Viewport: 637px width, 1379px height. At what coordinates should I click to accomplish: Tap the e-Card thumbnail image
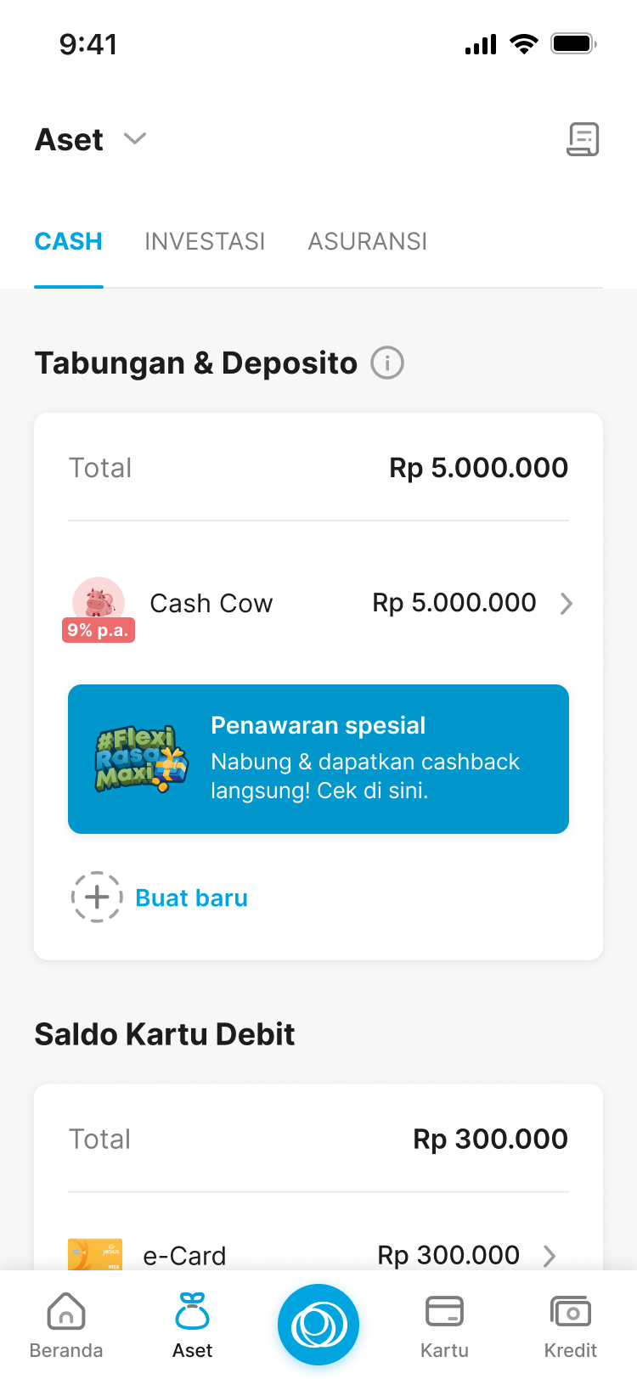click(95, 1254)
